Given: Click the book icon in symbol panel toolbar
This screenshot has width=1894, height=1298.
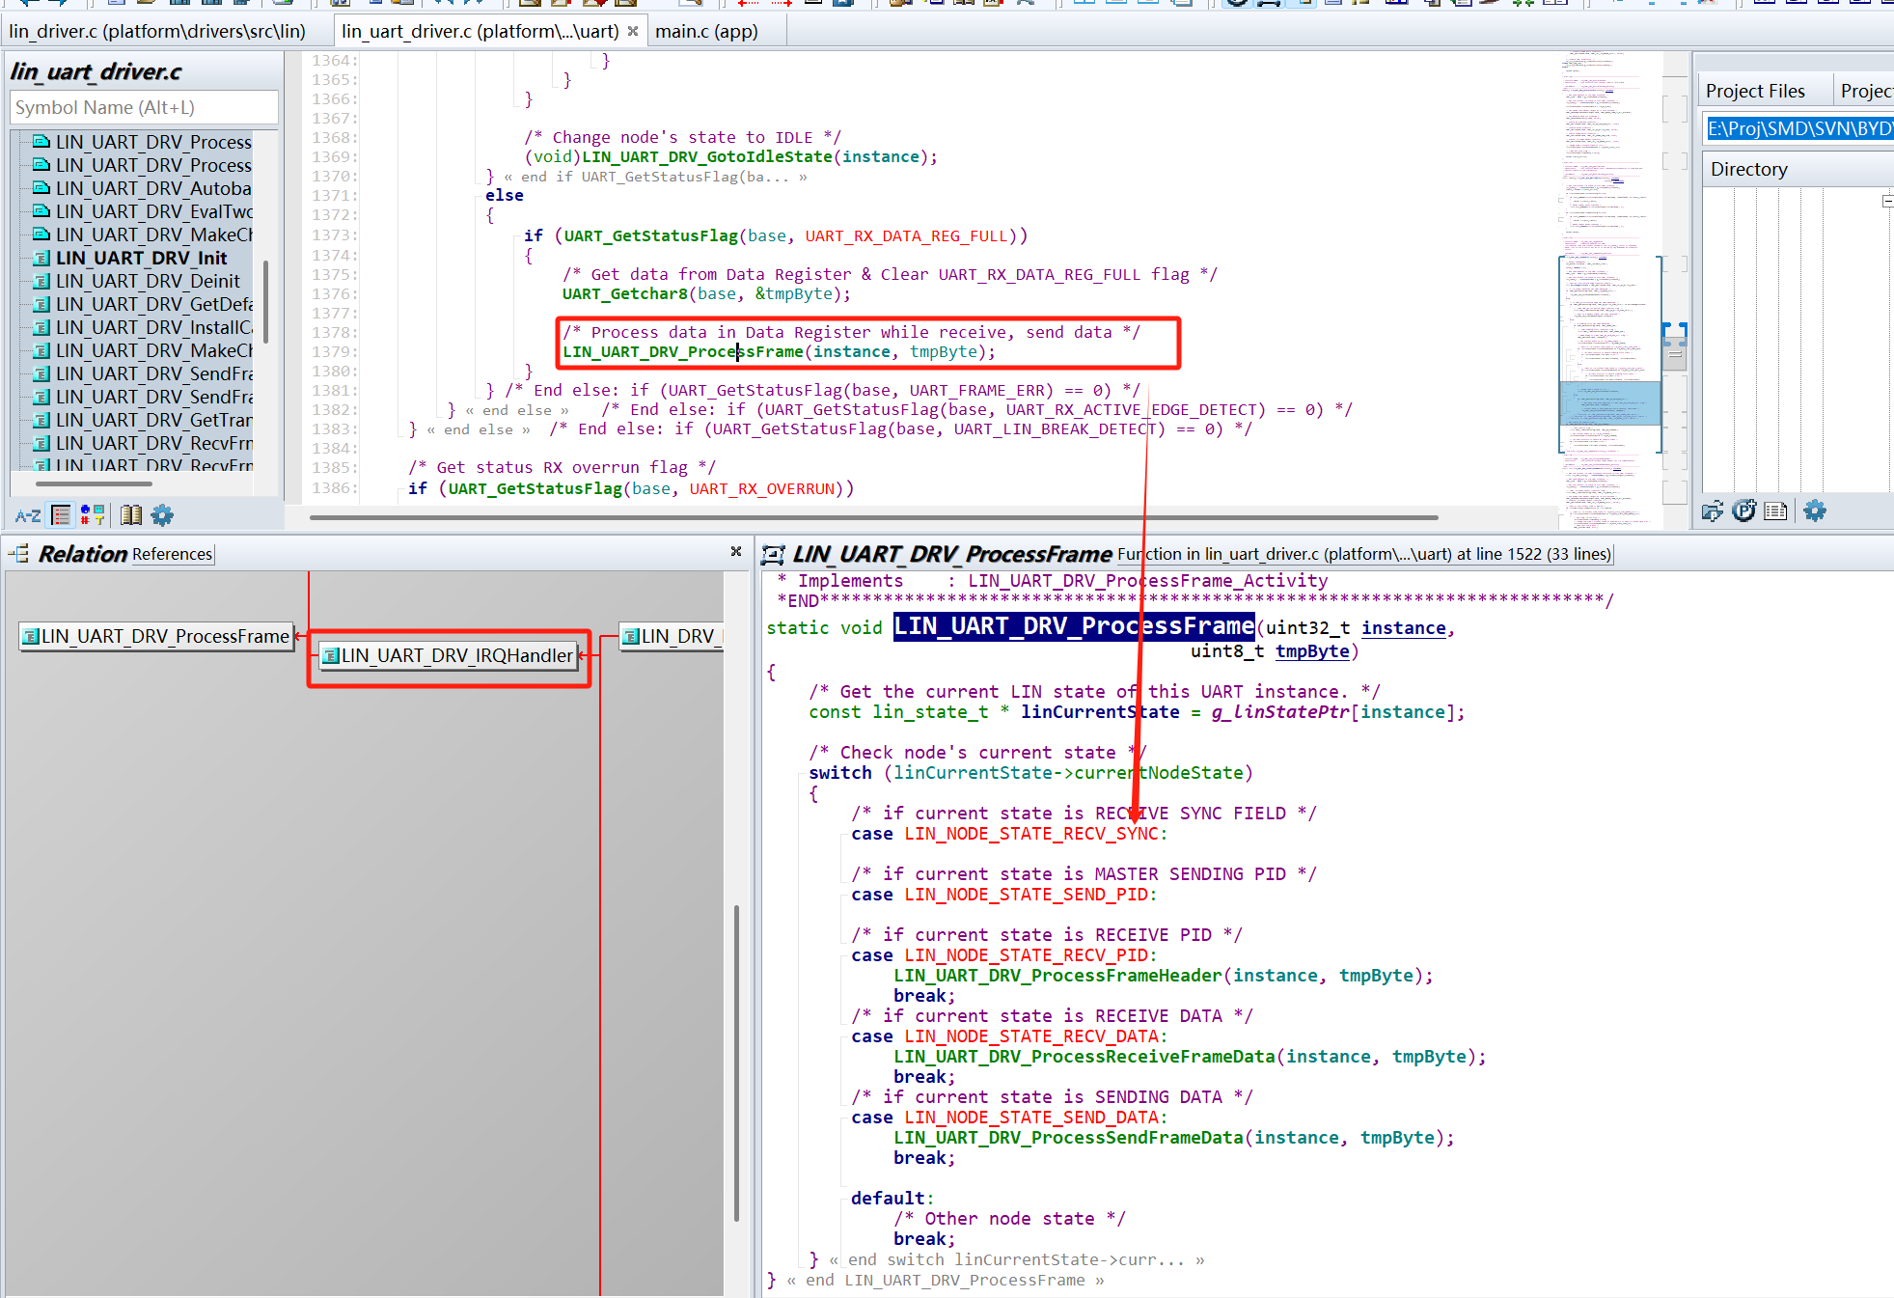Looking at the screenshot, I should coord(131,515).
